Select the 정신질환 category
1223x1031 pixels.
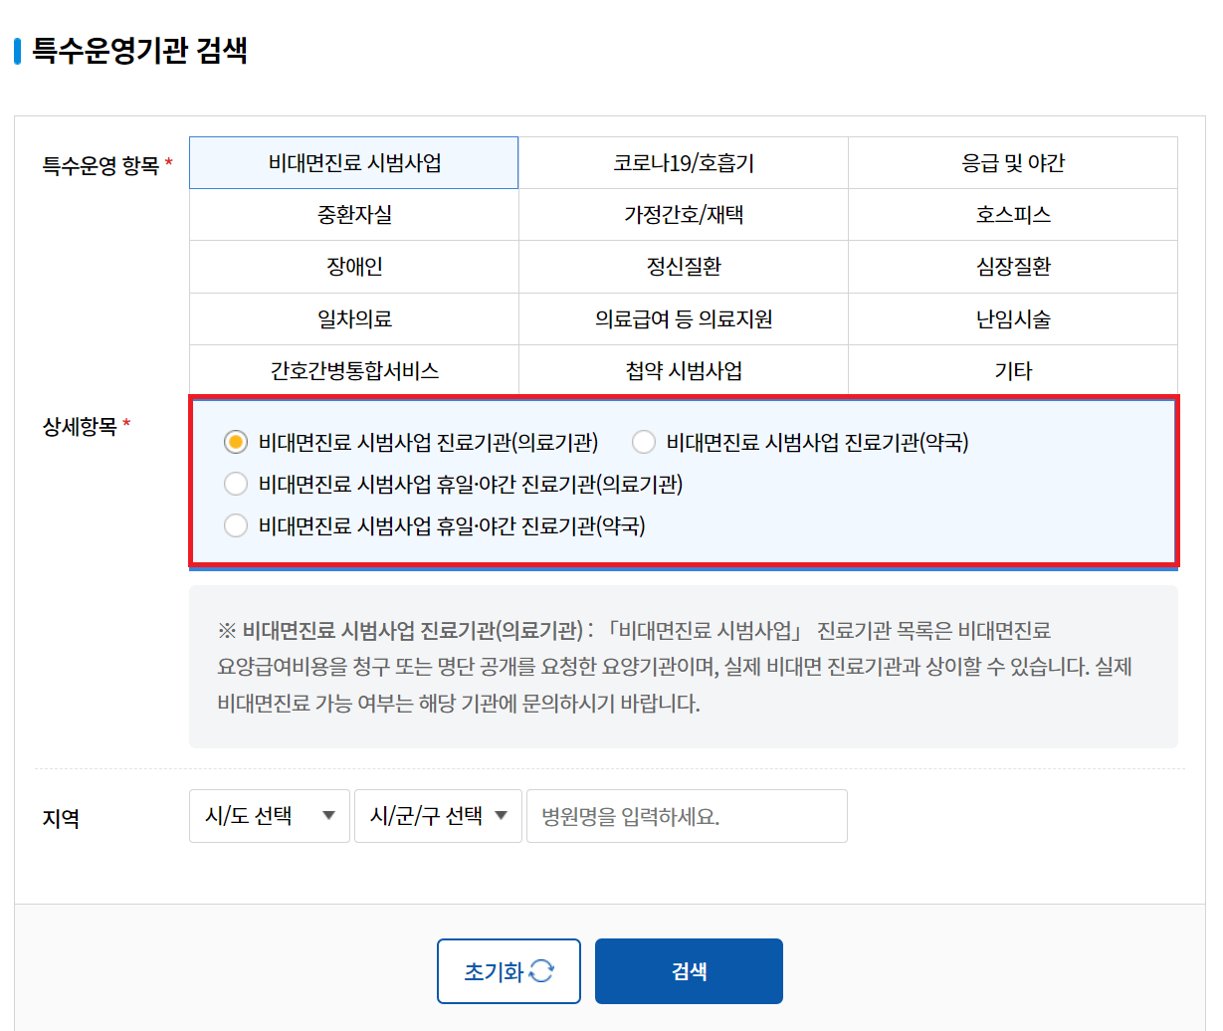682,266
